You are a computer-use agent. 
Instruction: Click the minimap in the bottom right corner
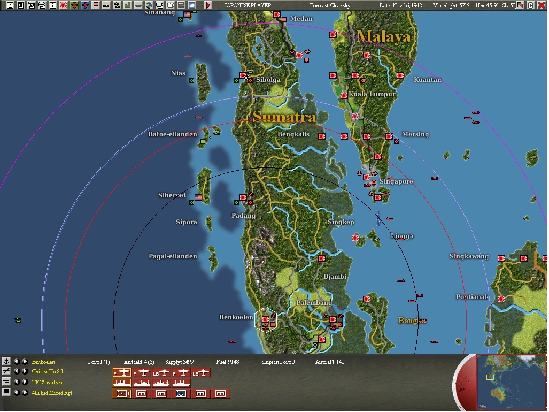tap(511, 382)
